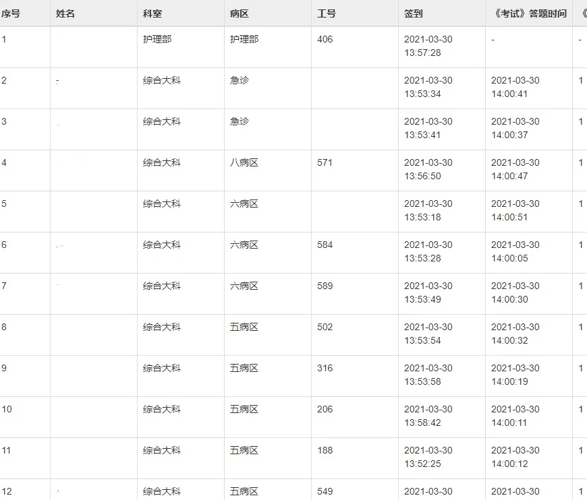Click the cell with 工号 584
Image resolution: width=587 pixels, height=500 pixels.
(x=325, y=245)
